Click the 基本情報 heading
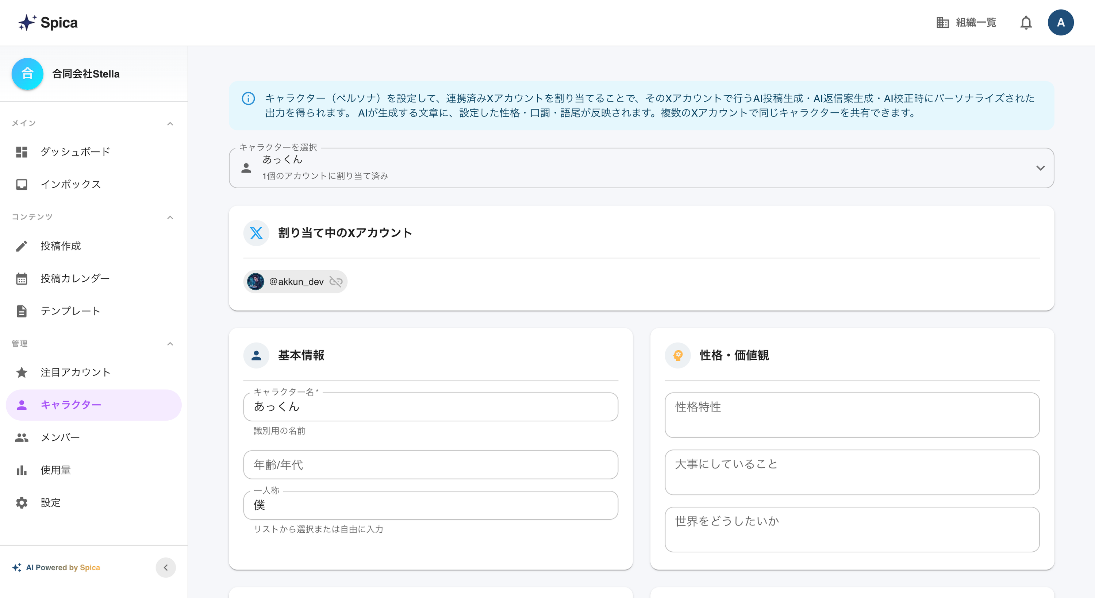The image size is (1095, 598). tap(301, 355)
